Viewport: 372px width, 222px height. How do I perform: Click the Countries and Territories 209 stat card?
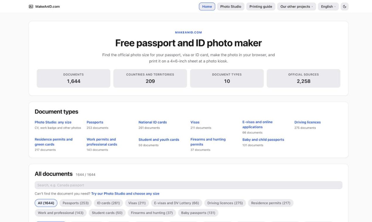point(150,78)
